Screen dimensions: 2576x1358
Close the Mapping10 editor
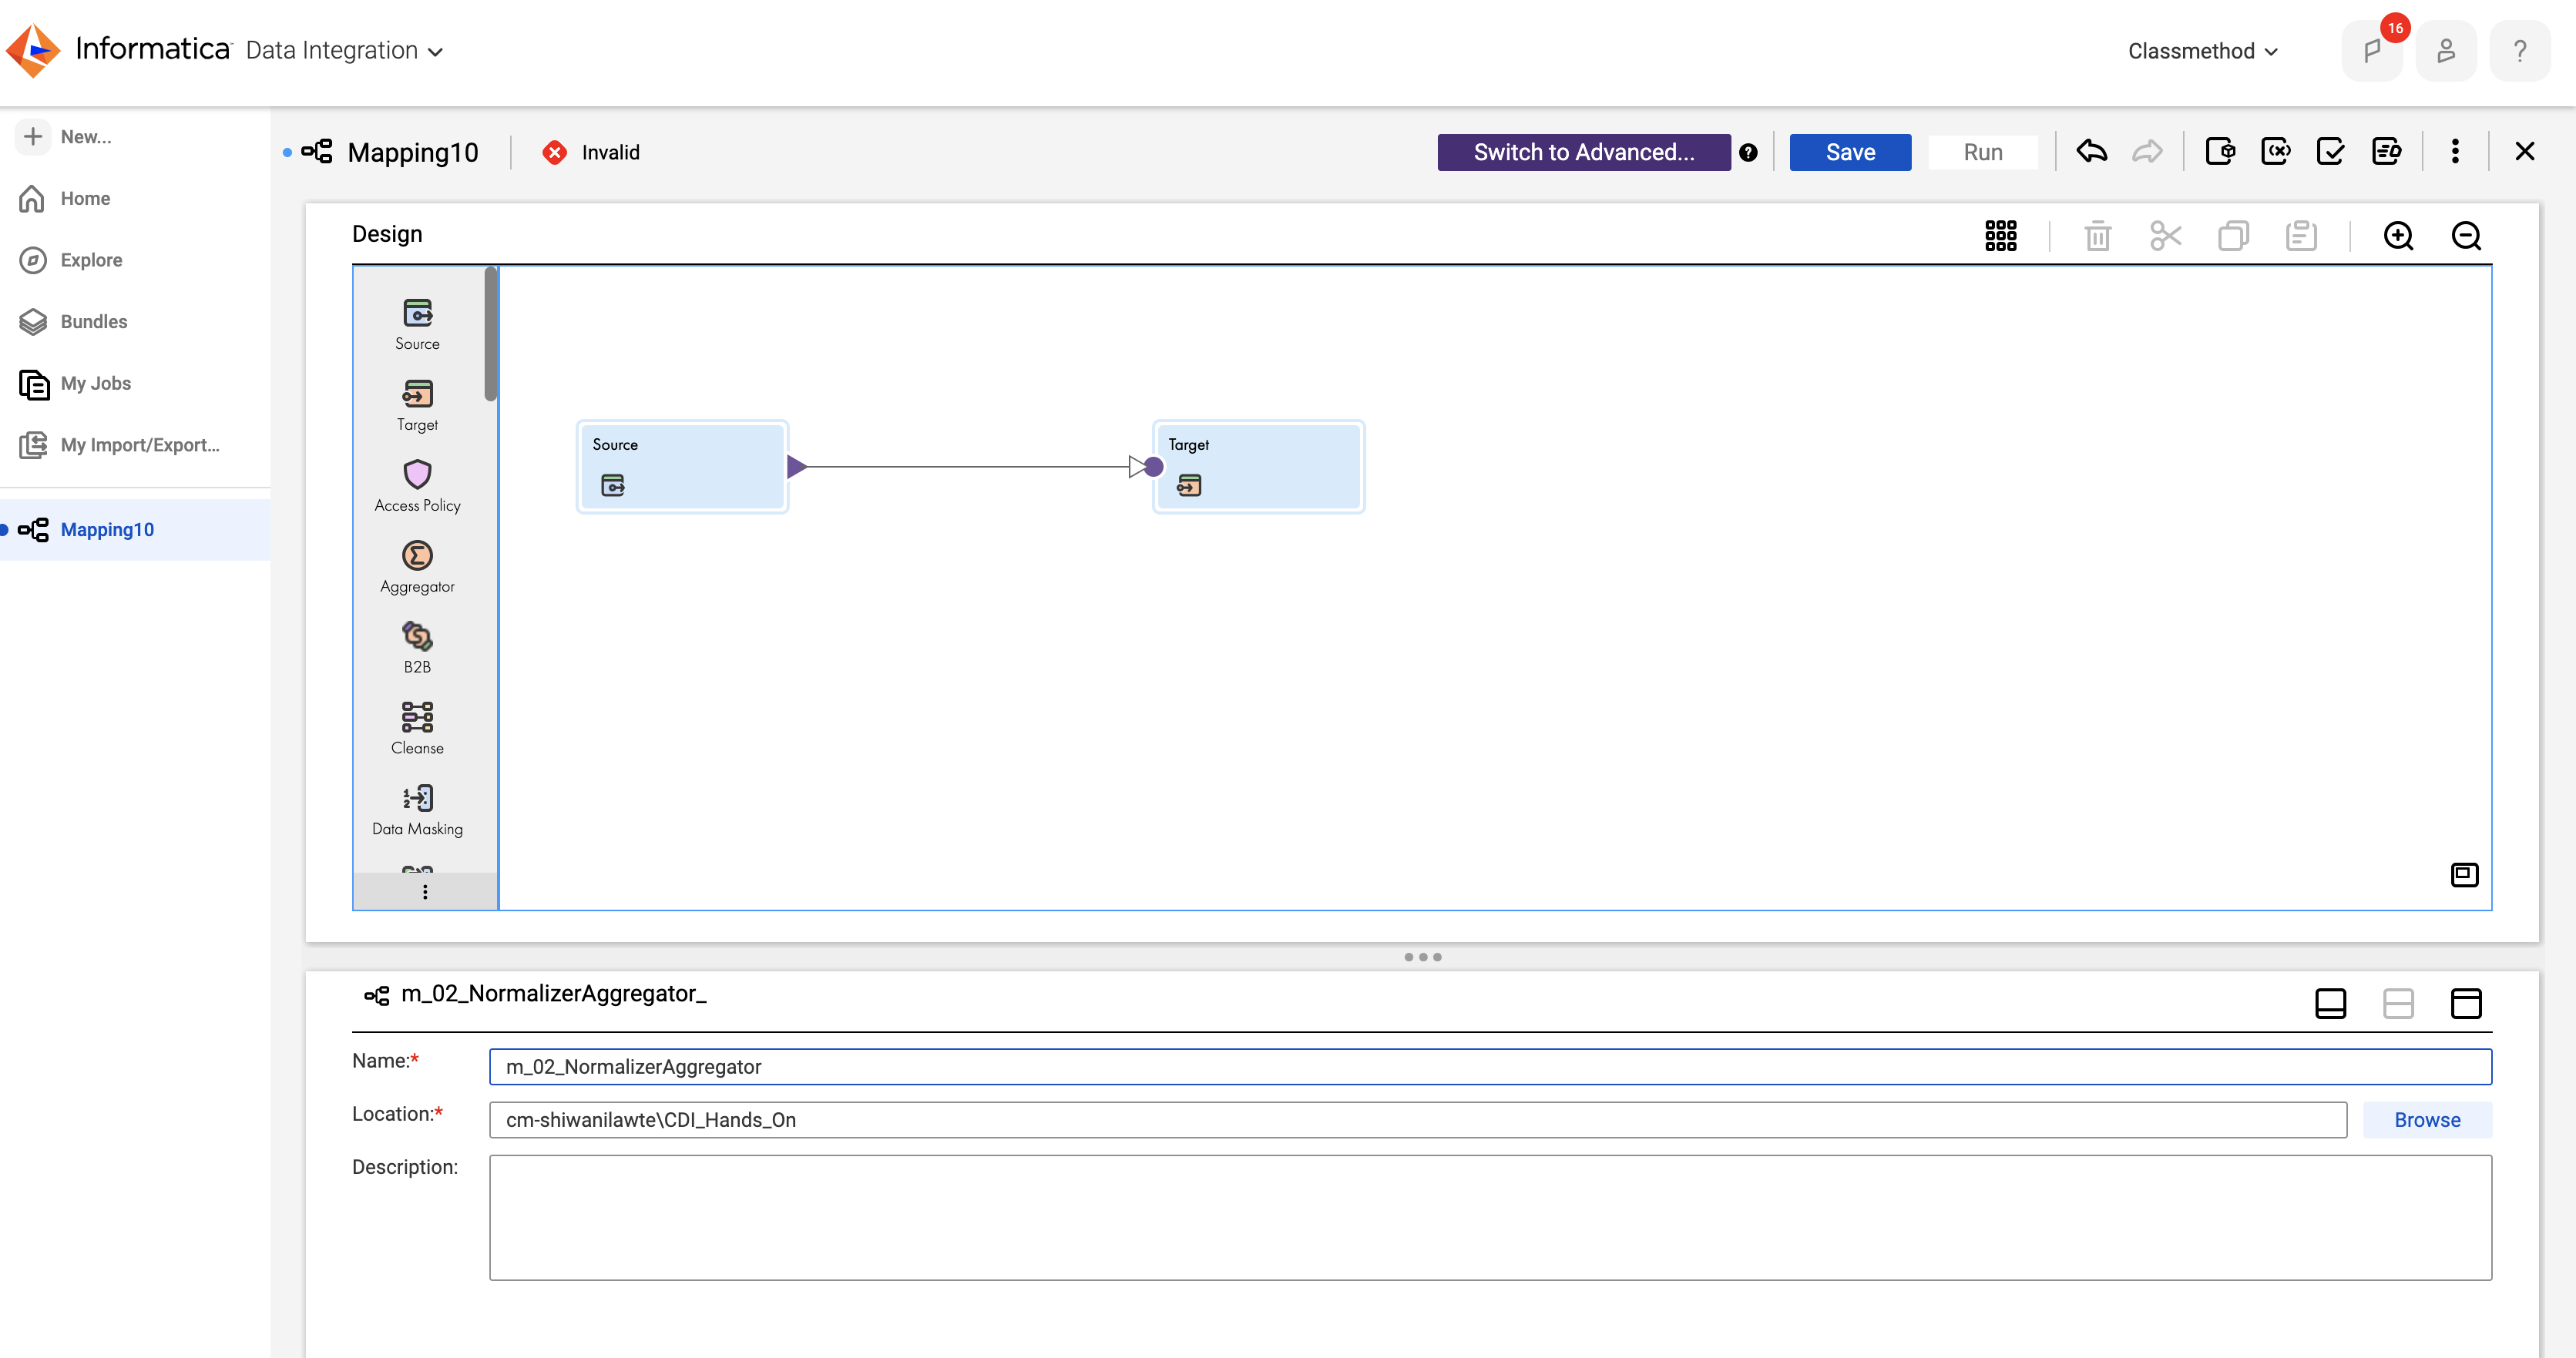[2524, 152]
